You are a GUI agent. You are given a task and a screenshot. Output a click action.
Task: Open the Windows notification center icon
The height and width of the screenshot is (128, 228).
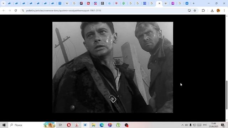pos(223,125)
